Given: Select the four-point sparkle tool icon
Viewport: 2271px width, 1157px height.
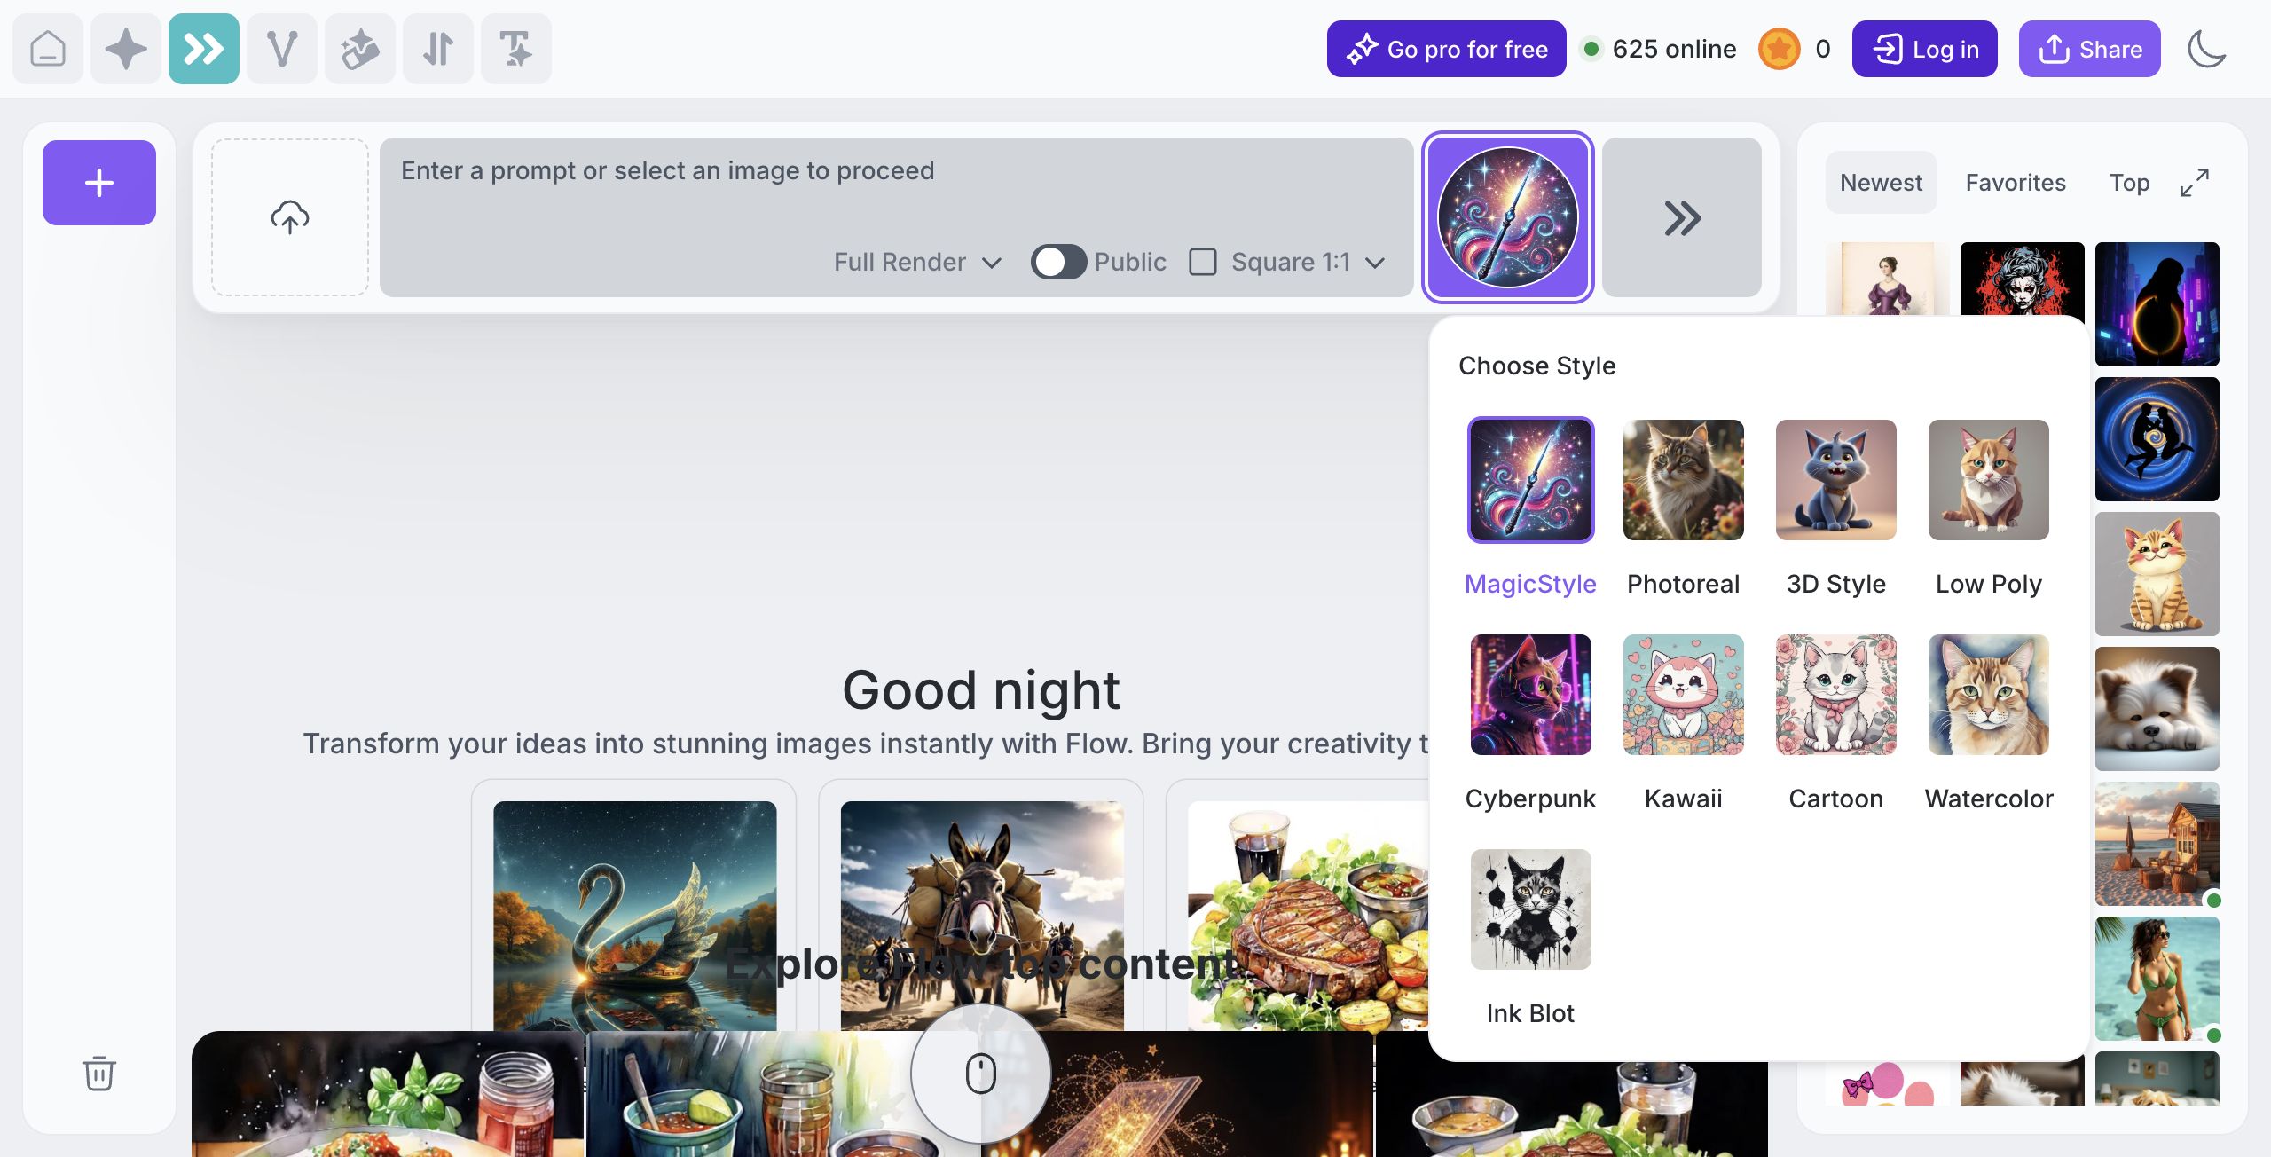Looking at the screenshot, I should click(126, 49).
